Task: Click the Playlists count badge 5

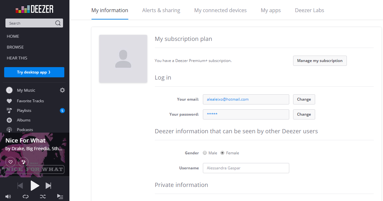Action: [x=62, y=111]
